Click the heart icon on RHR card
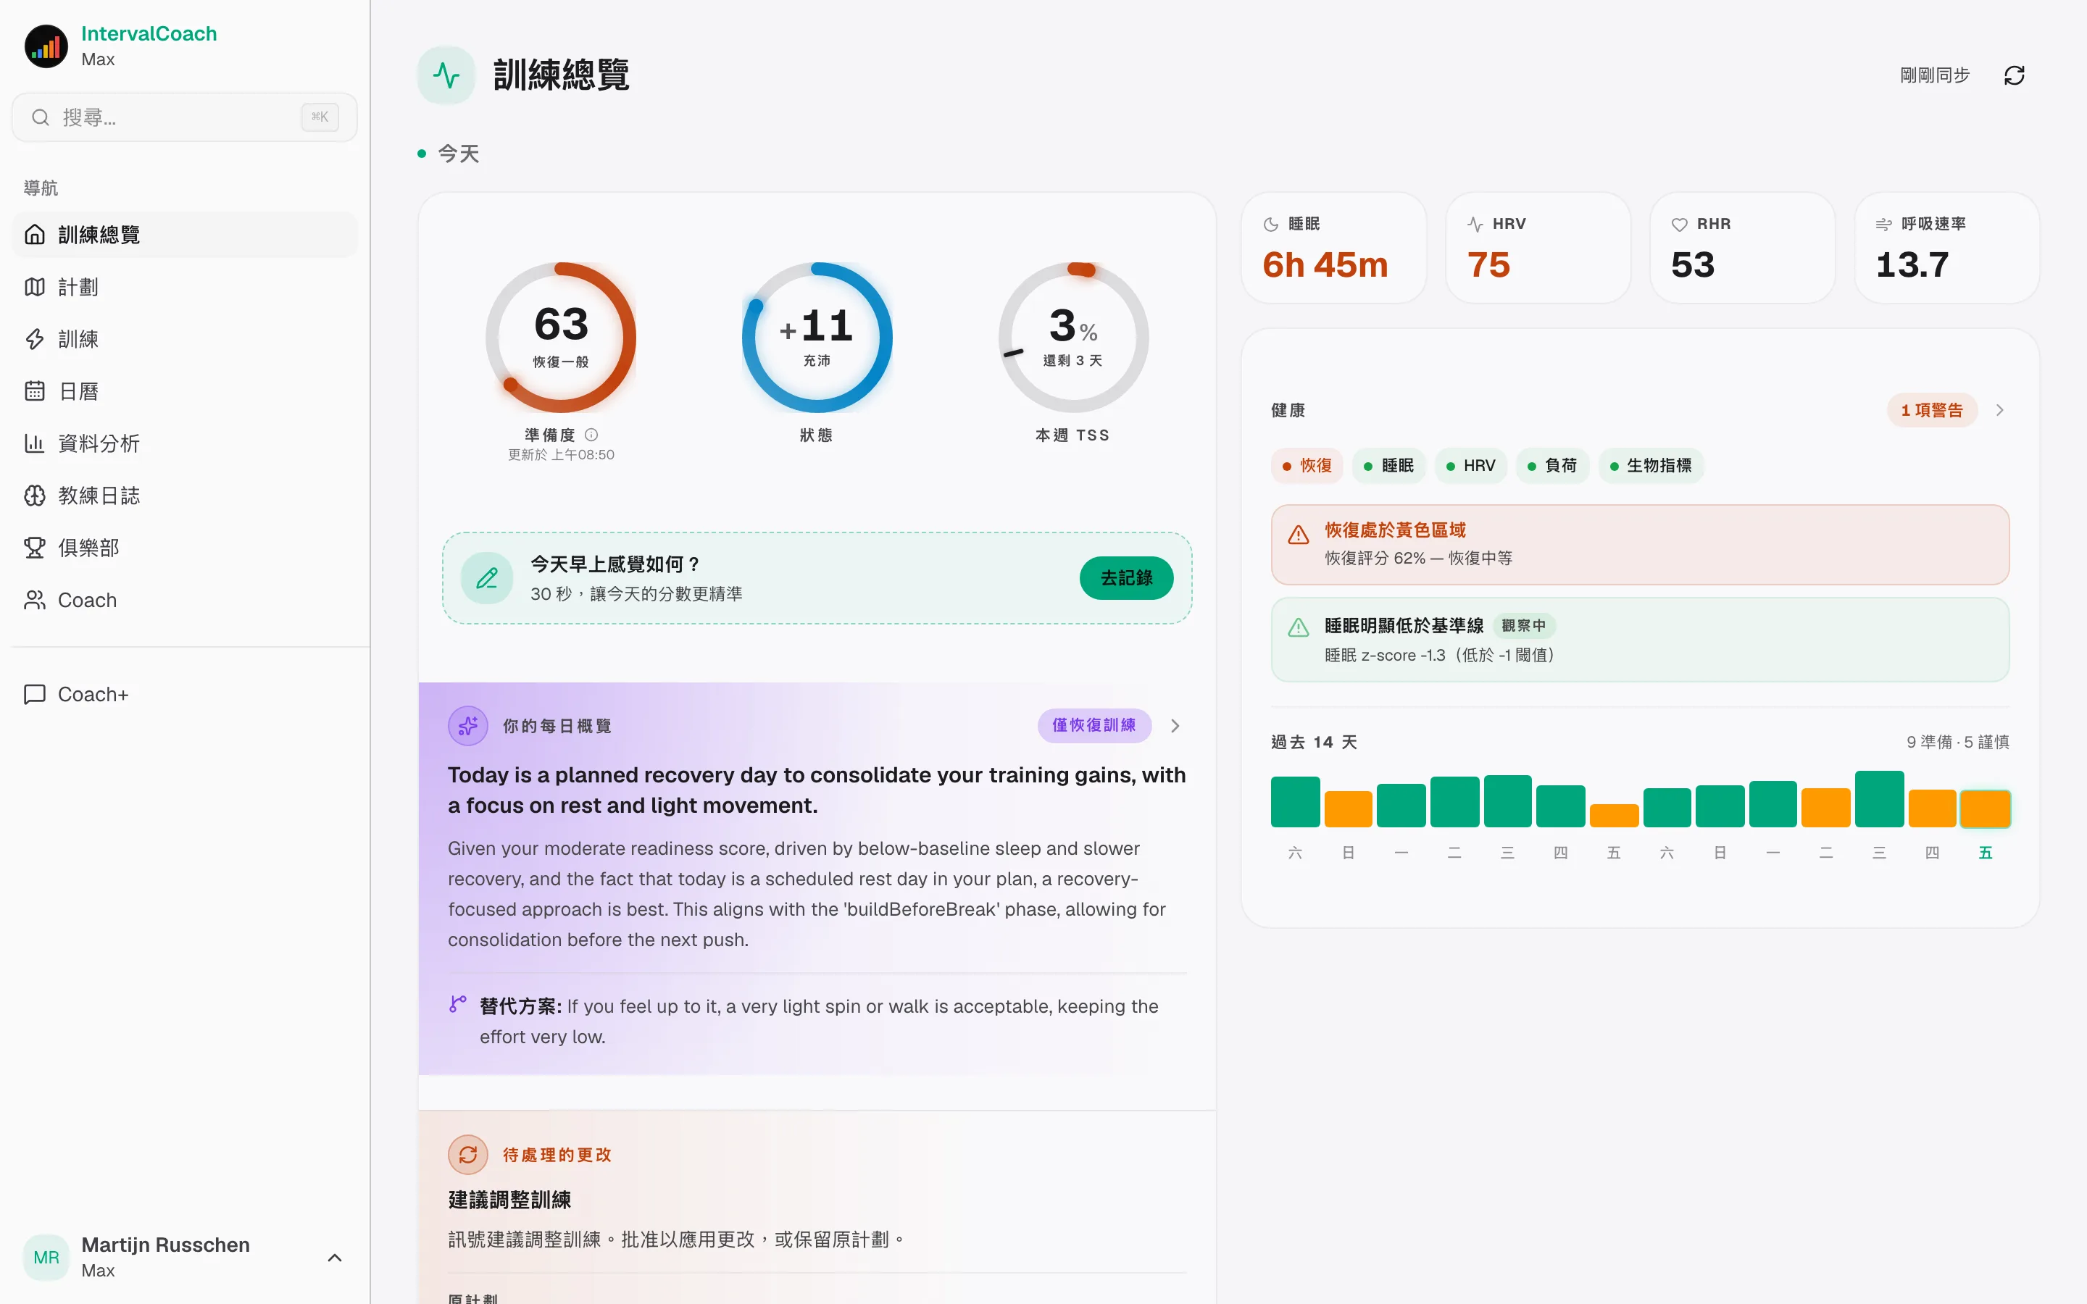The height and width of the screenshot is (1304, 2087). pyautogui.click(x=1679, y=225)
